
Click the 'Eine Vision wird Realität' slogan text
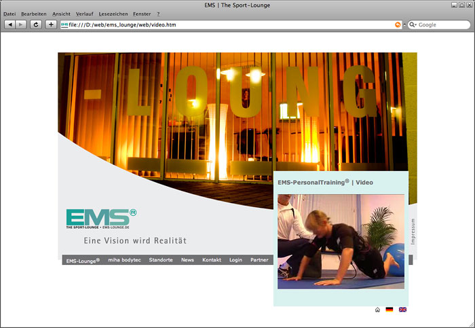click(x=135, y=240)
